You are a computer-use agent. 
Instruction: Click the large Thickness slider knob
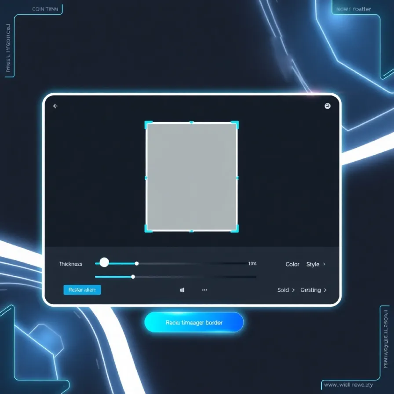(104, 263)
